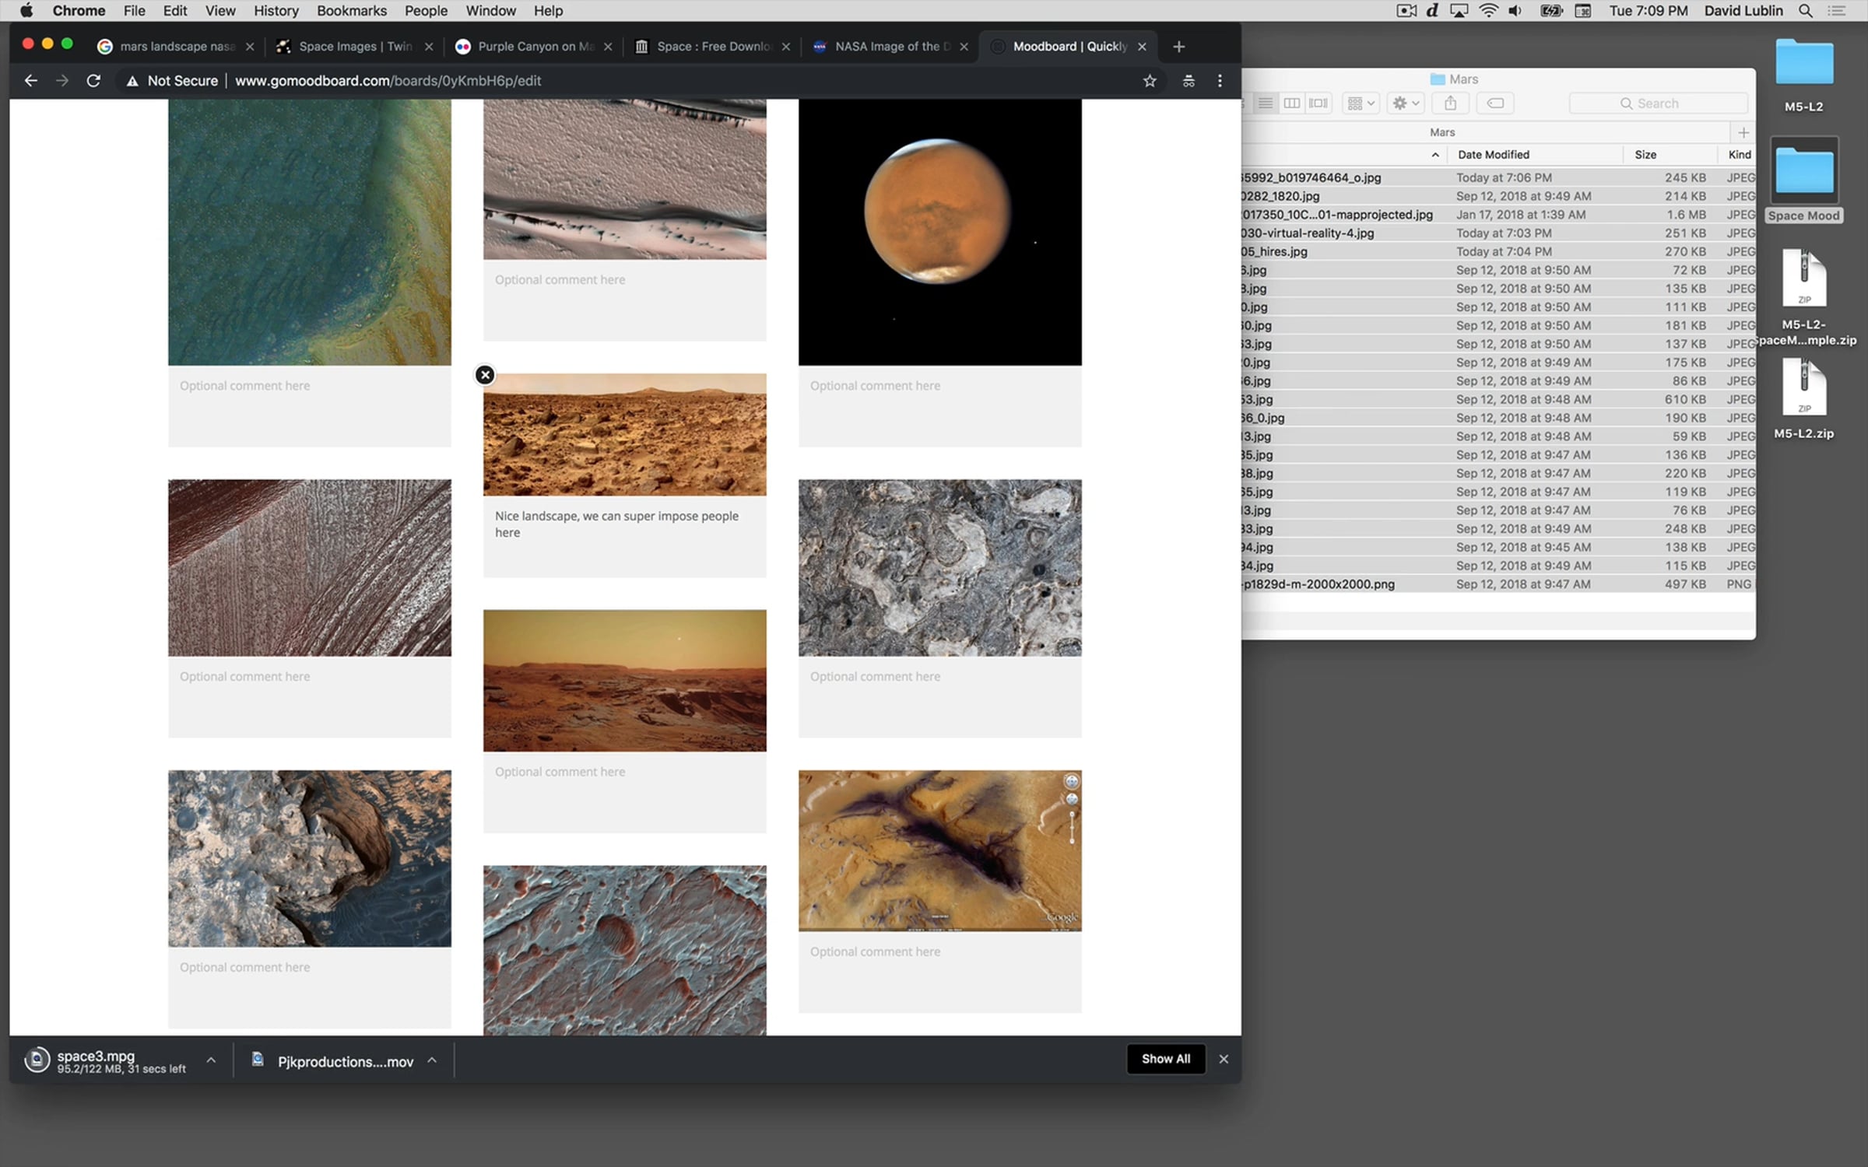This screenshot has height=1167, width=1868.
Task: Click the Chrome back arrow
Action: point(31,81)
